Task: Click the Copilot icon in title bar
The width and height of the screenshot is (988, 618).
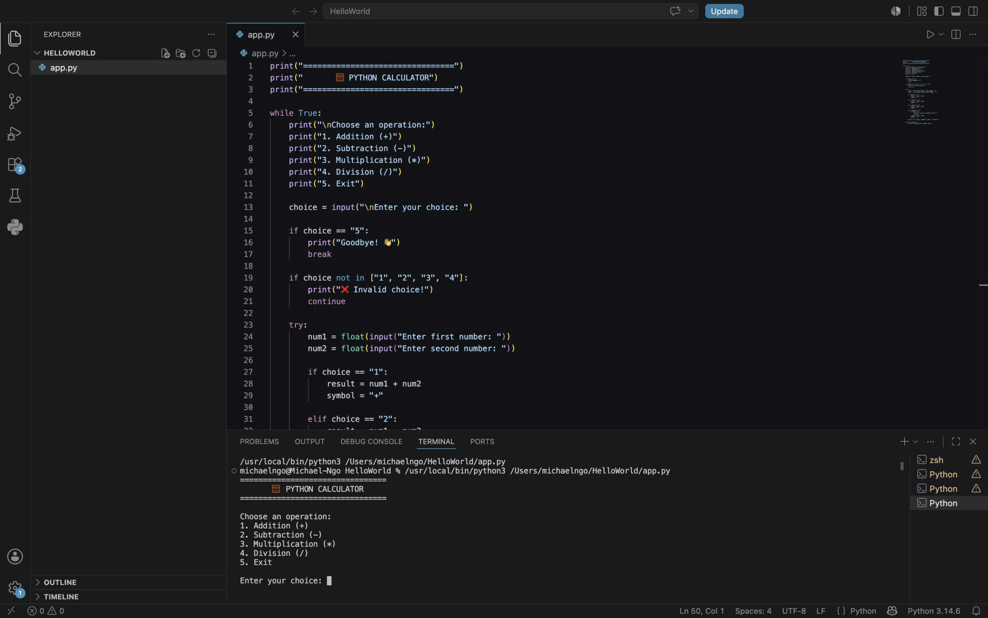Action: tap(896, 11)
